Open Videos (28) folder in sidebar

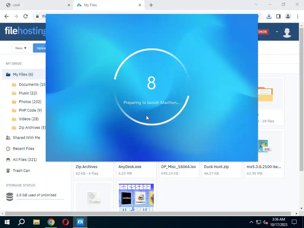point(29,119)
